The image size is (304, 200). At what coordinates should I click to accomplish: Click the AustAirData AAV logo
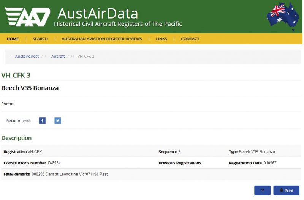tap(27, 17)
